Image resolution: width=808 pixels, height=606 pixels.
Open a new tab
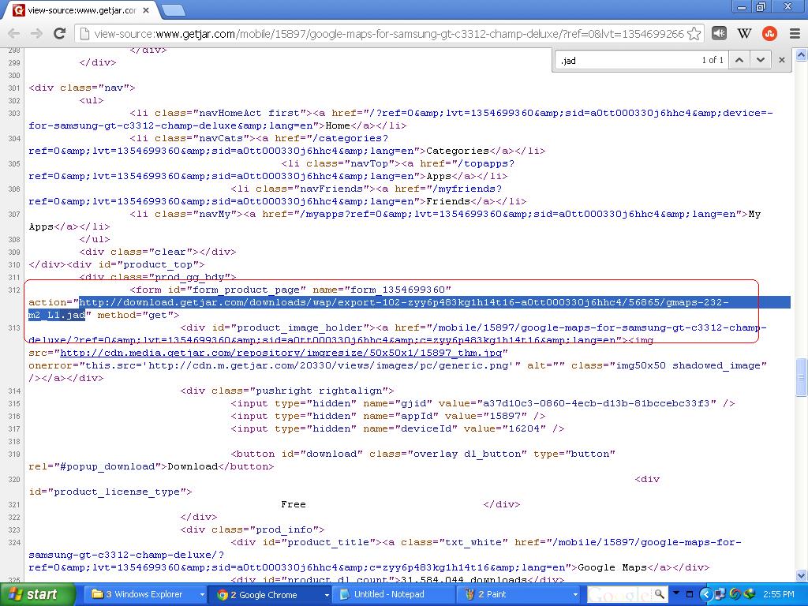tap(173, 10)
